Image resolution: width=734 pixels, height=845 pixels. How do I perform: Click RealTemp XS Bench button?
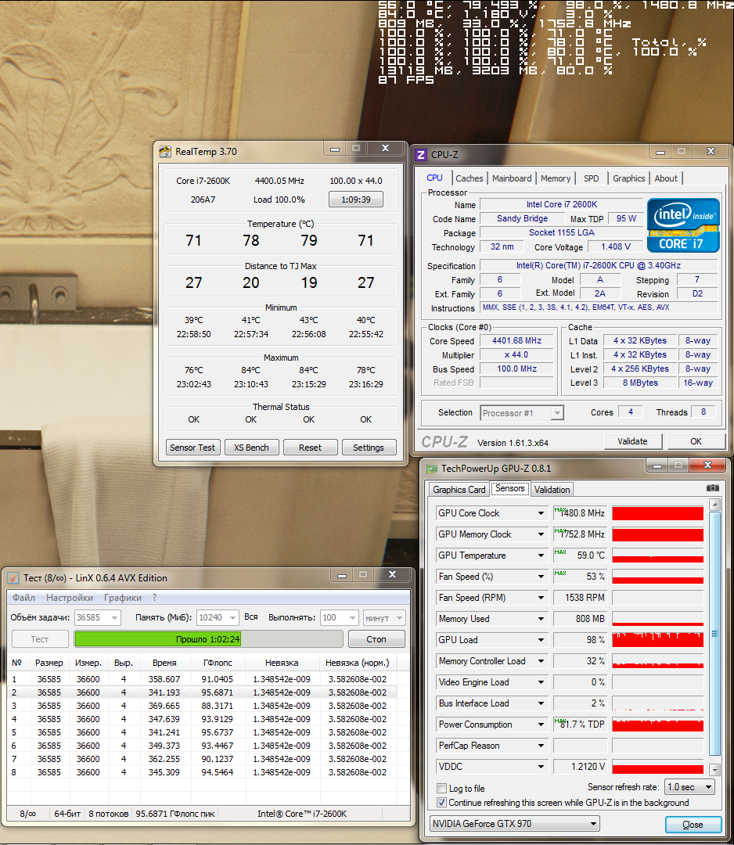(x=252, y=448)
